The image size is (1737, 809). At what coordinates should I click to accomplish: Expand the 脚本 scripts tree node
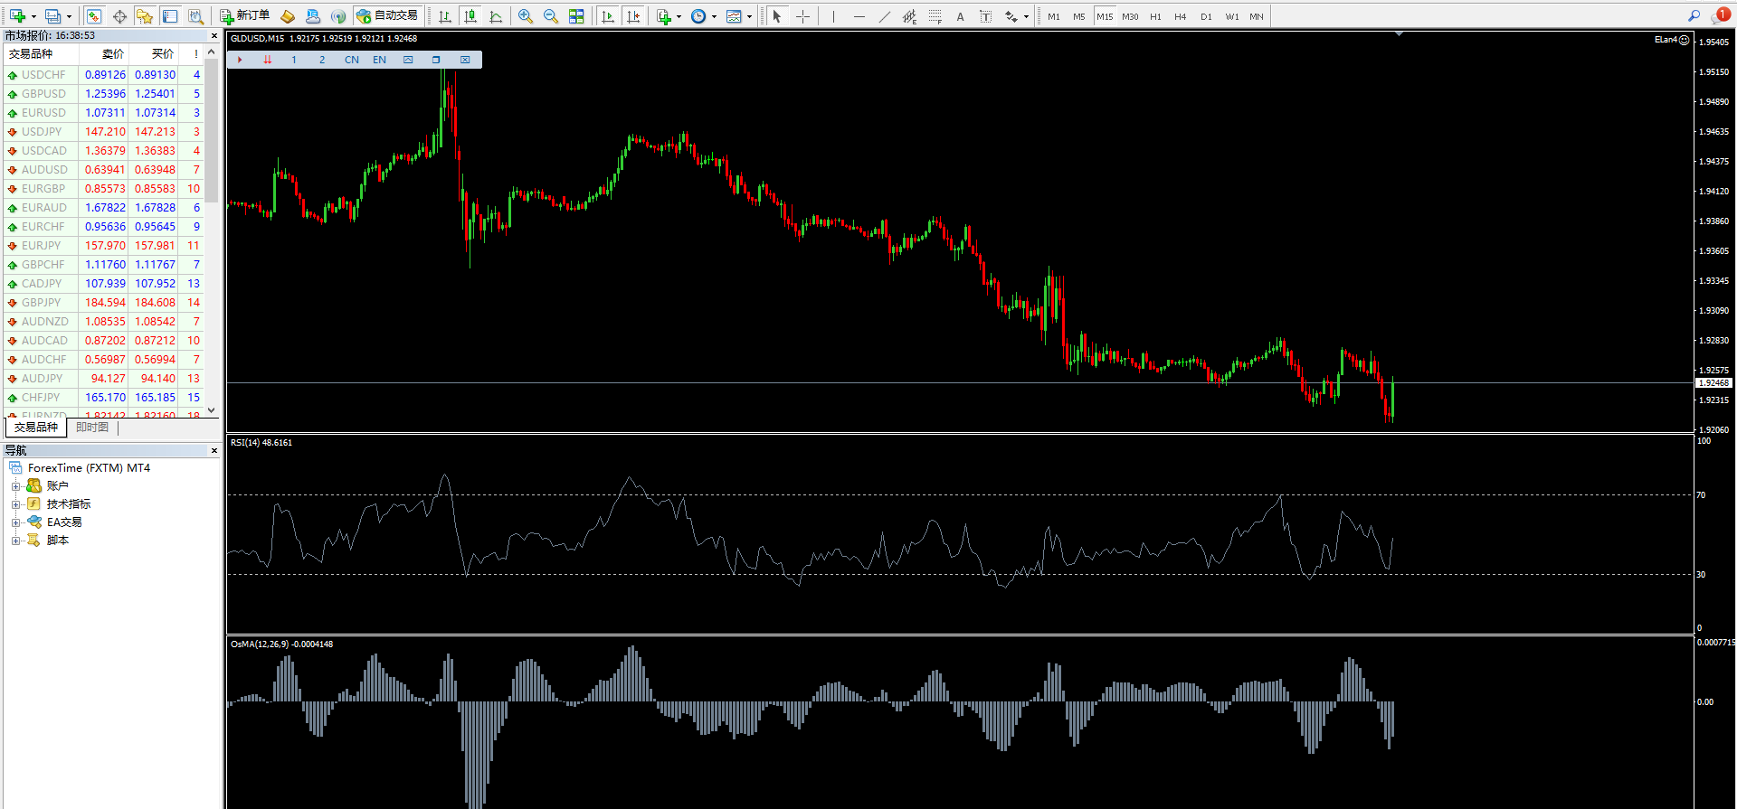15,541
